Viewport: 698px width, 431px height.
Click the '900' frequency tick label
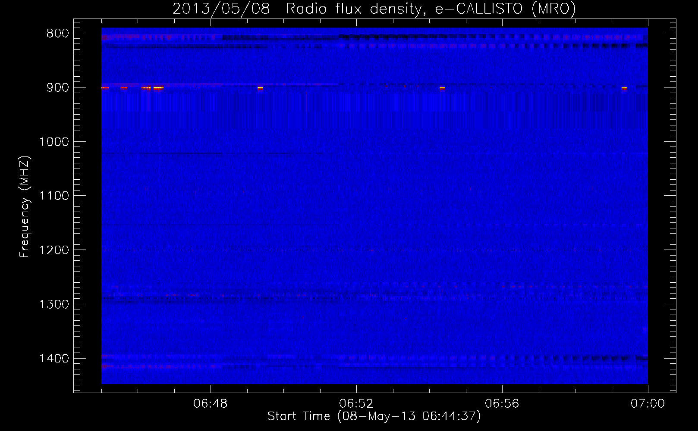(x=57, y=87)
